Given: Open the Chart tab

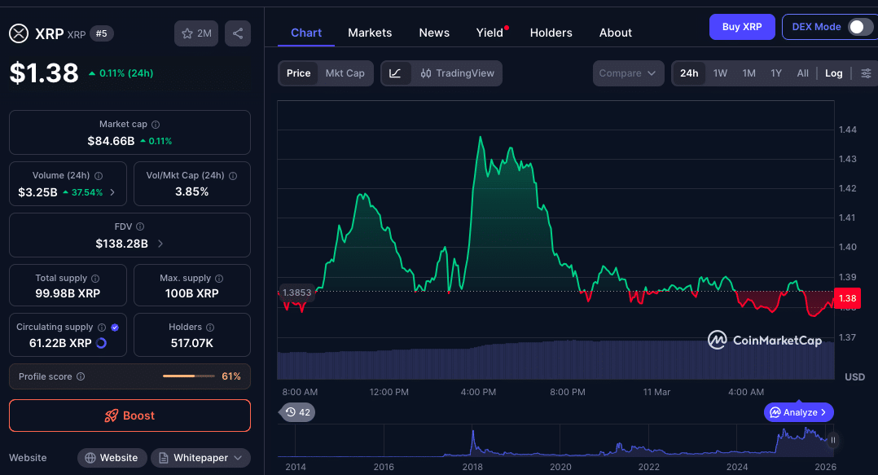Looking at the screenshot, I should coord(306,33).
